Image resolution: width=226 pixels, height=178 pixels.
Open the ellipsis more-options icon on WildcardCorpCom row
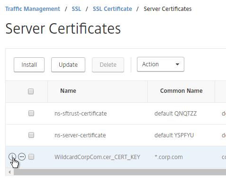22,157
